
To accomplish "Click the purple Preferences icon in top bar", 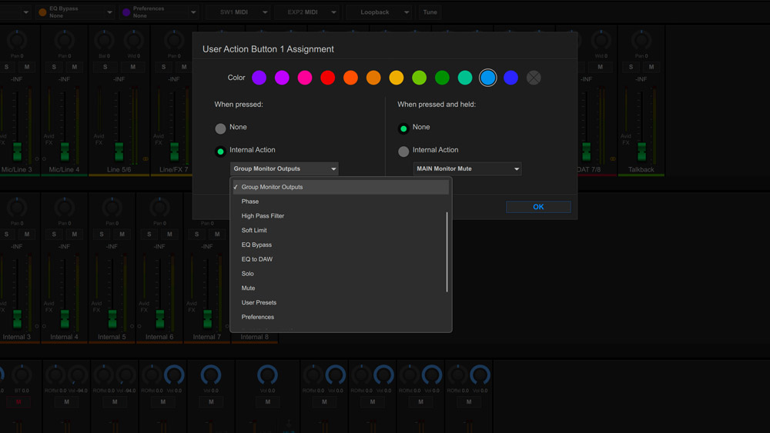I will pos(127,12).
